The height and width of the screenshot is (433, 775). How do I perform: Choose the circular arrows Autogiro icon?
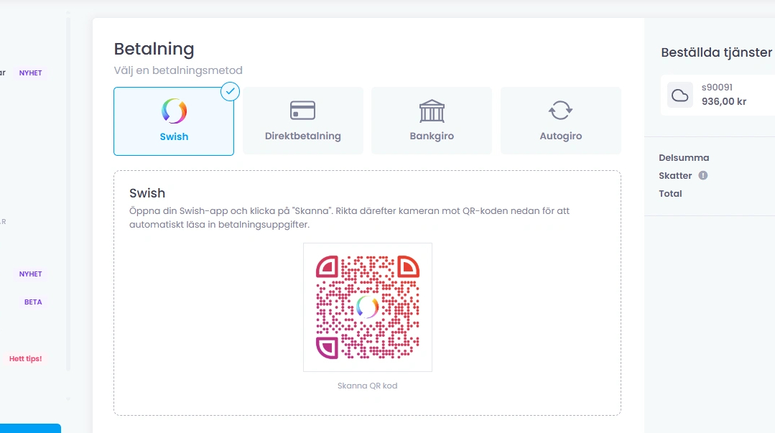point(560,111)
